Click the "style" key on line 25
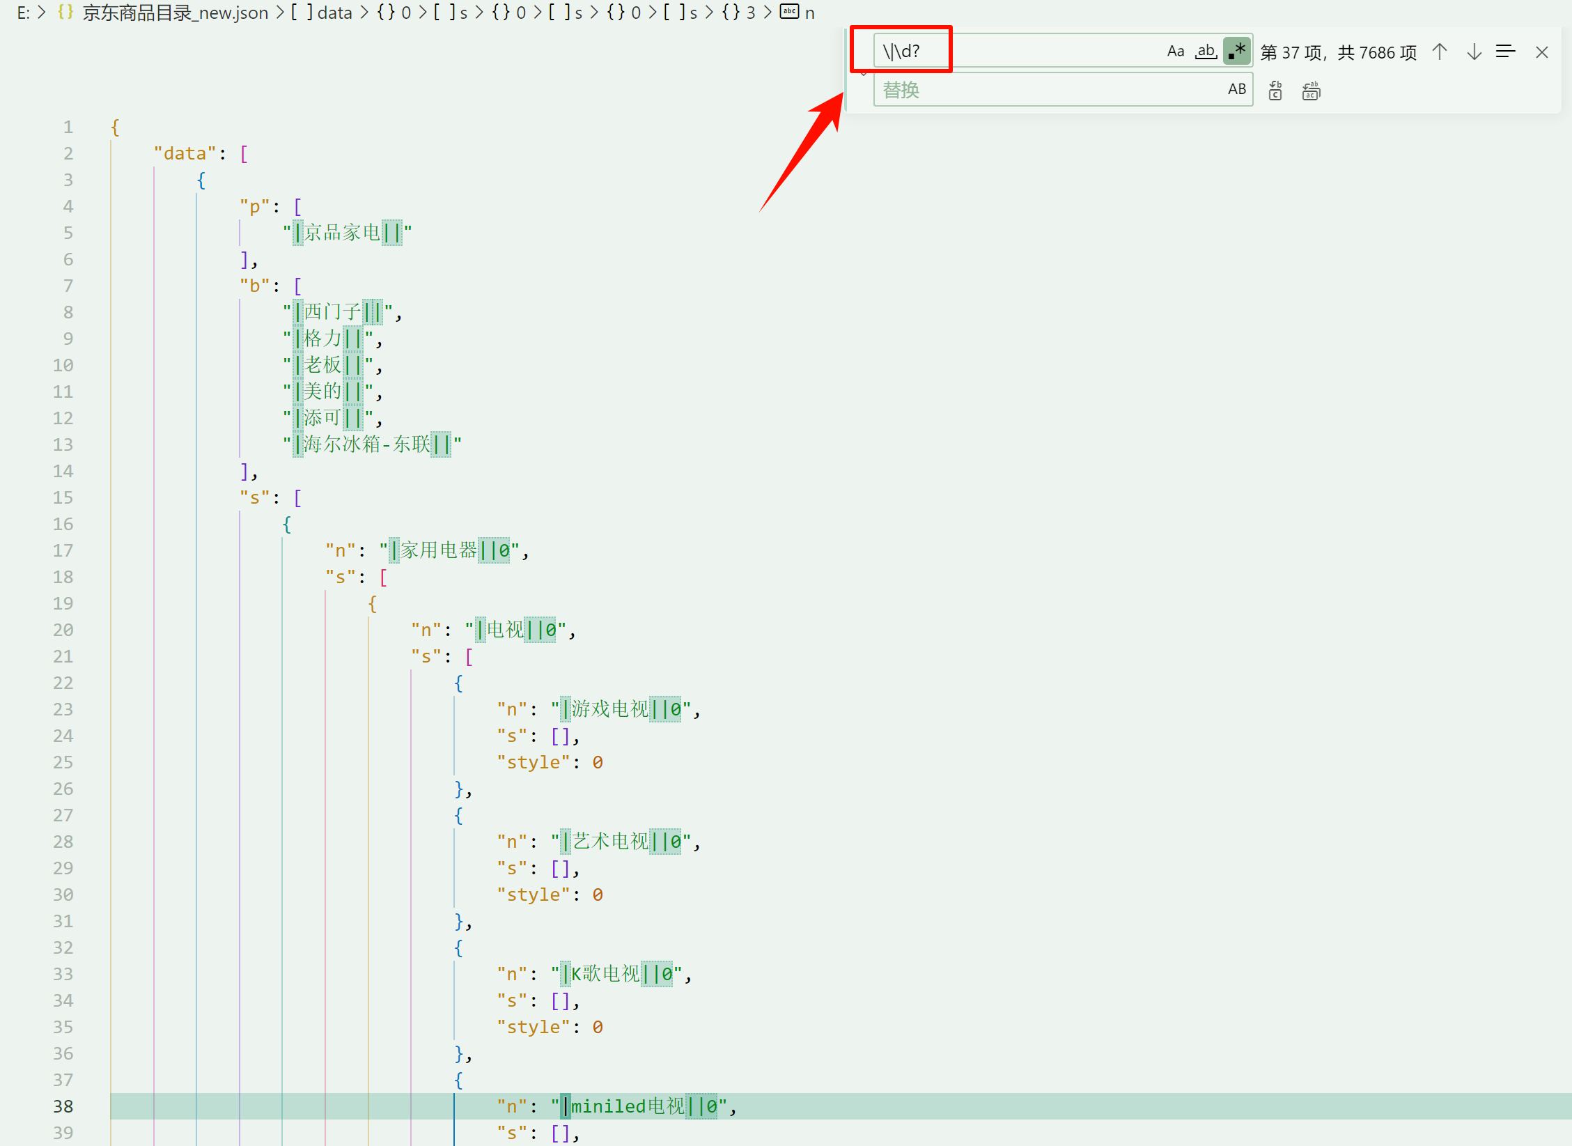 (x=533, y=762)
